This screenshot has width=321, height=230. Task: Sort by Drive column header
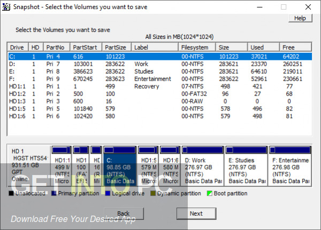pos(18,47)
